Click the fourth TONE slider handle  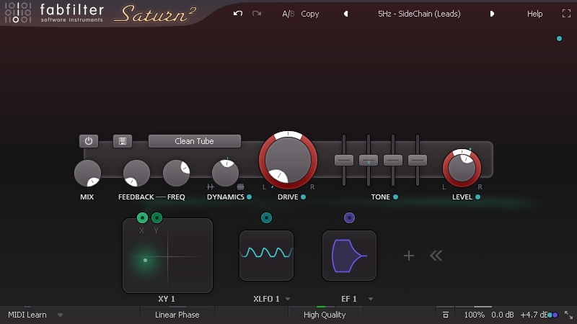pyautogui.click(x=418, y=160)
